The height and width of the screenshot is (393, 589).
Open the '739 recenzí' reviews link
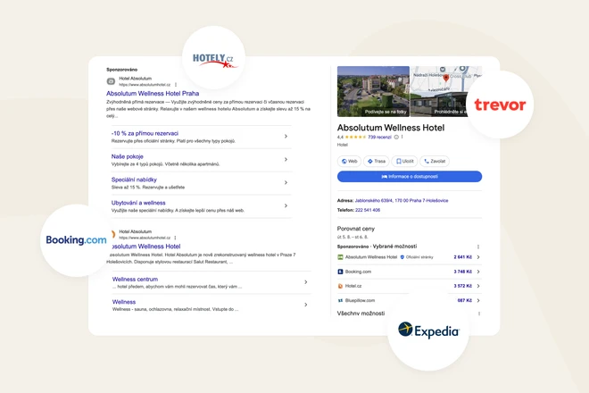pos(380,137)
